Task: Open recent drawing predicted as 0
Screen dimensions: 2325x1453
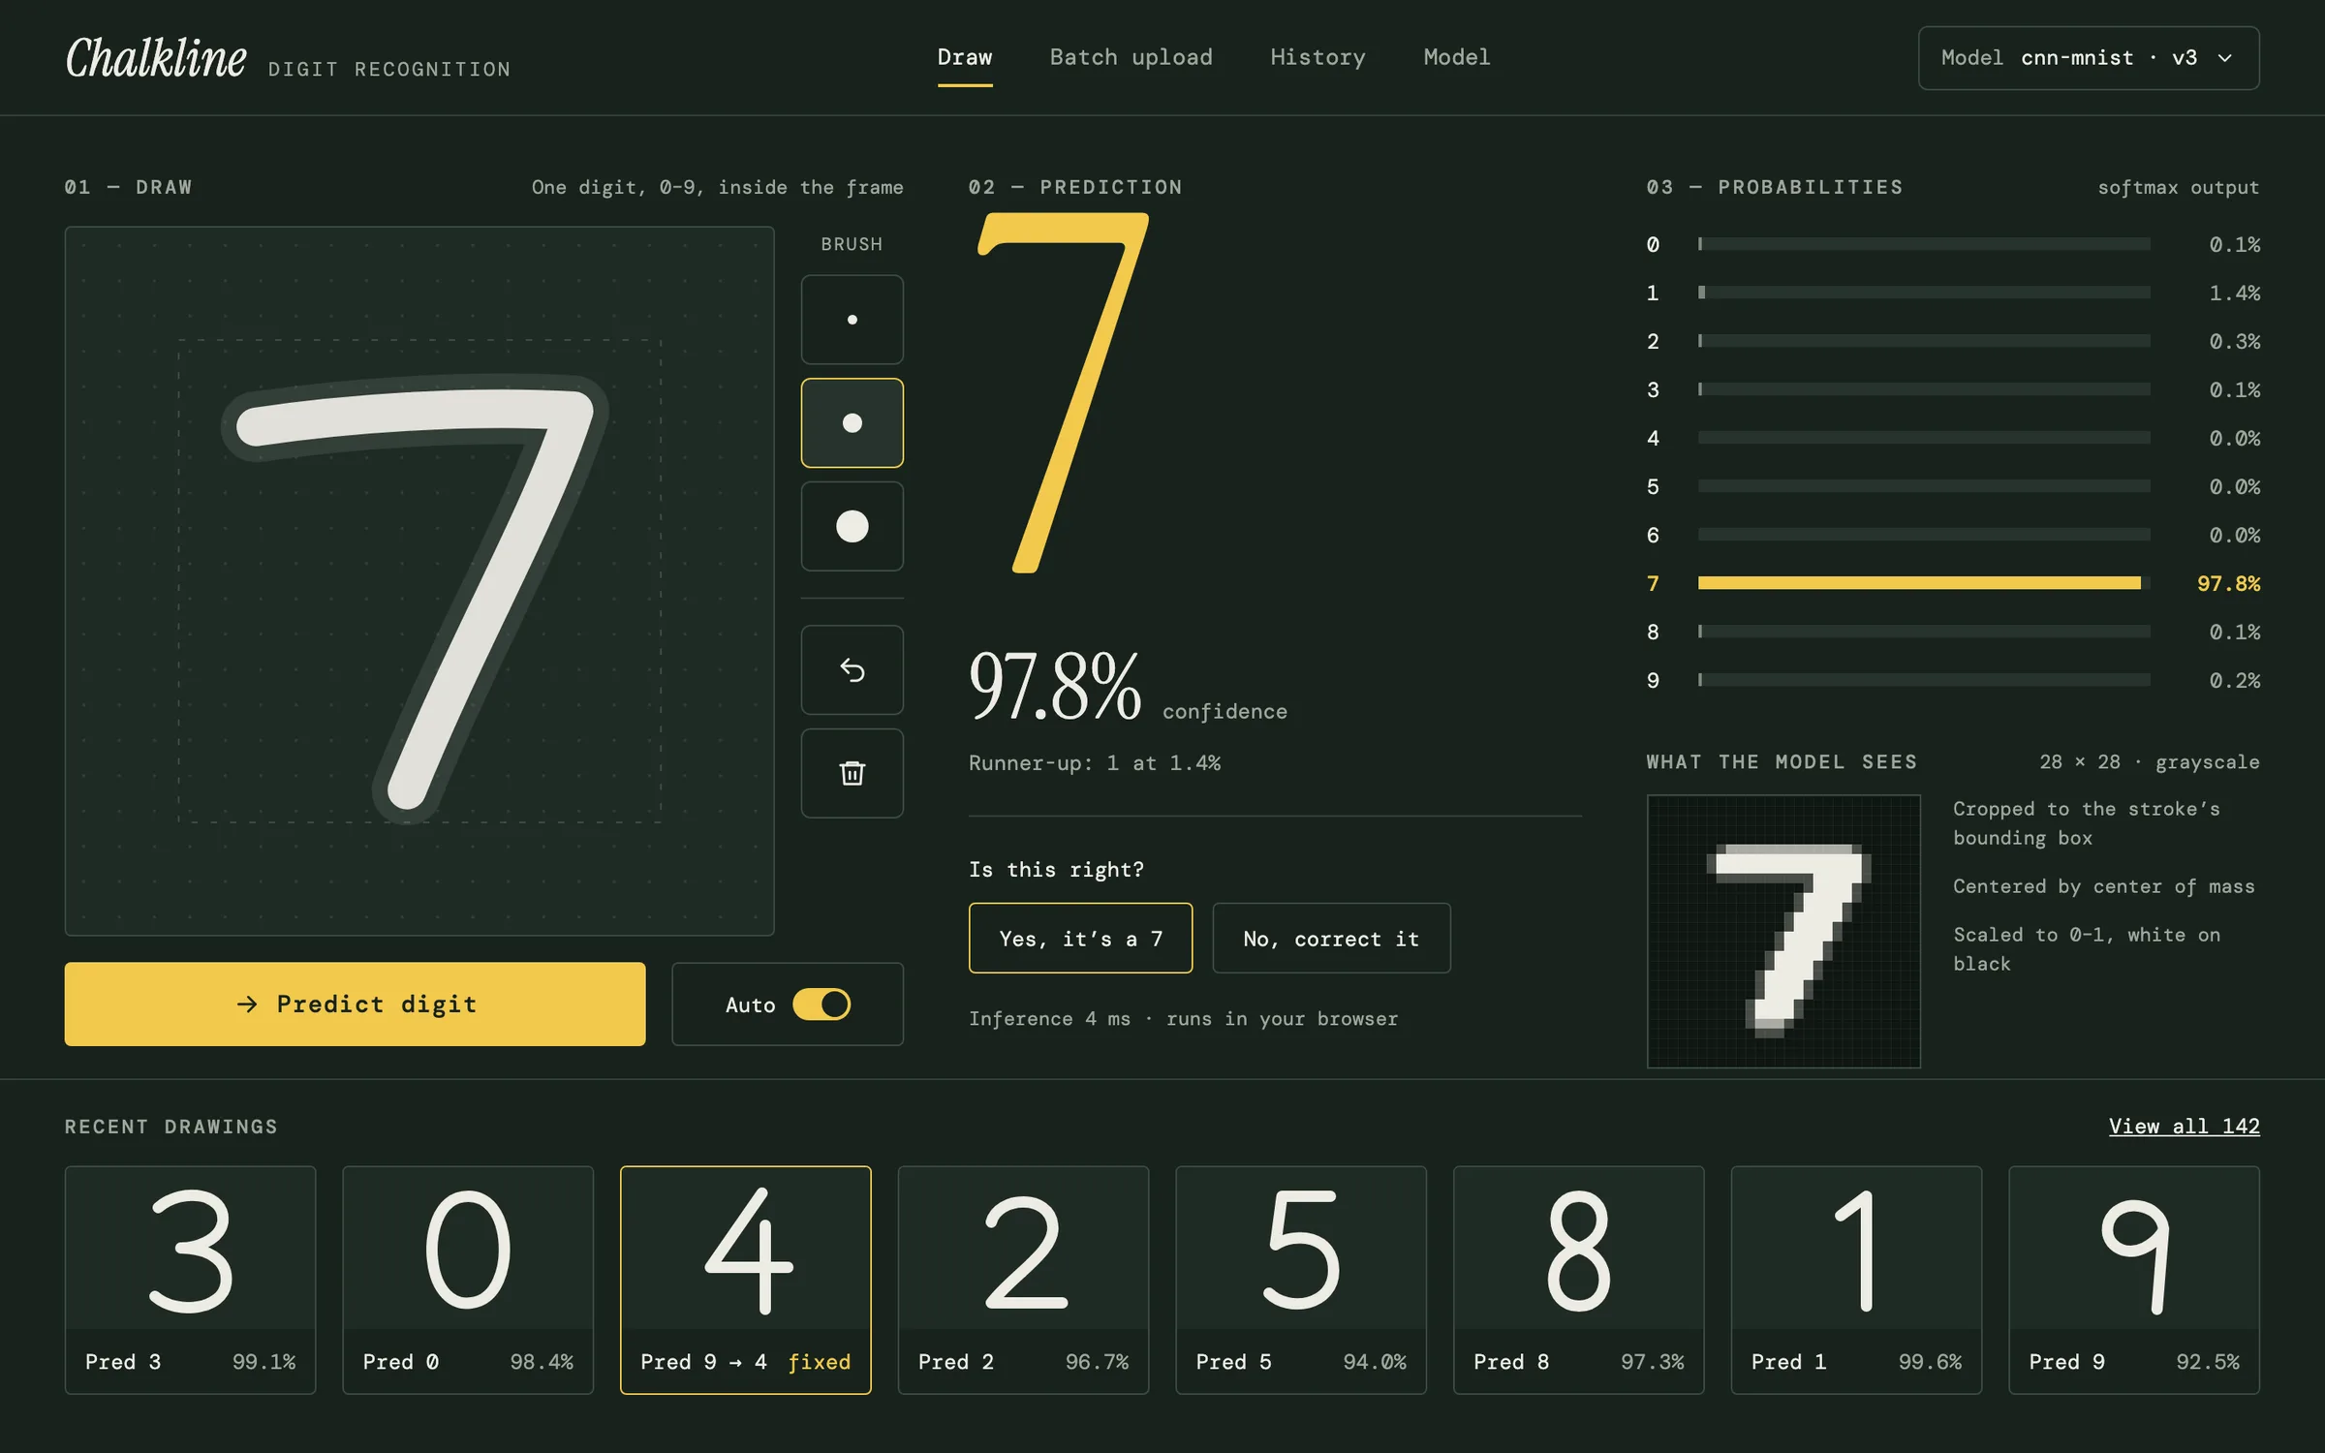Action: pos(468,1281)
